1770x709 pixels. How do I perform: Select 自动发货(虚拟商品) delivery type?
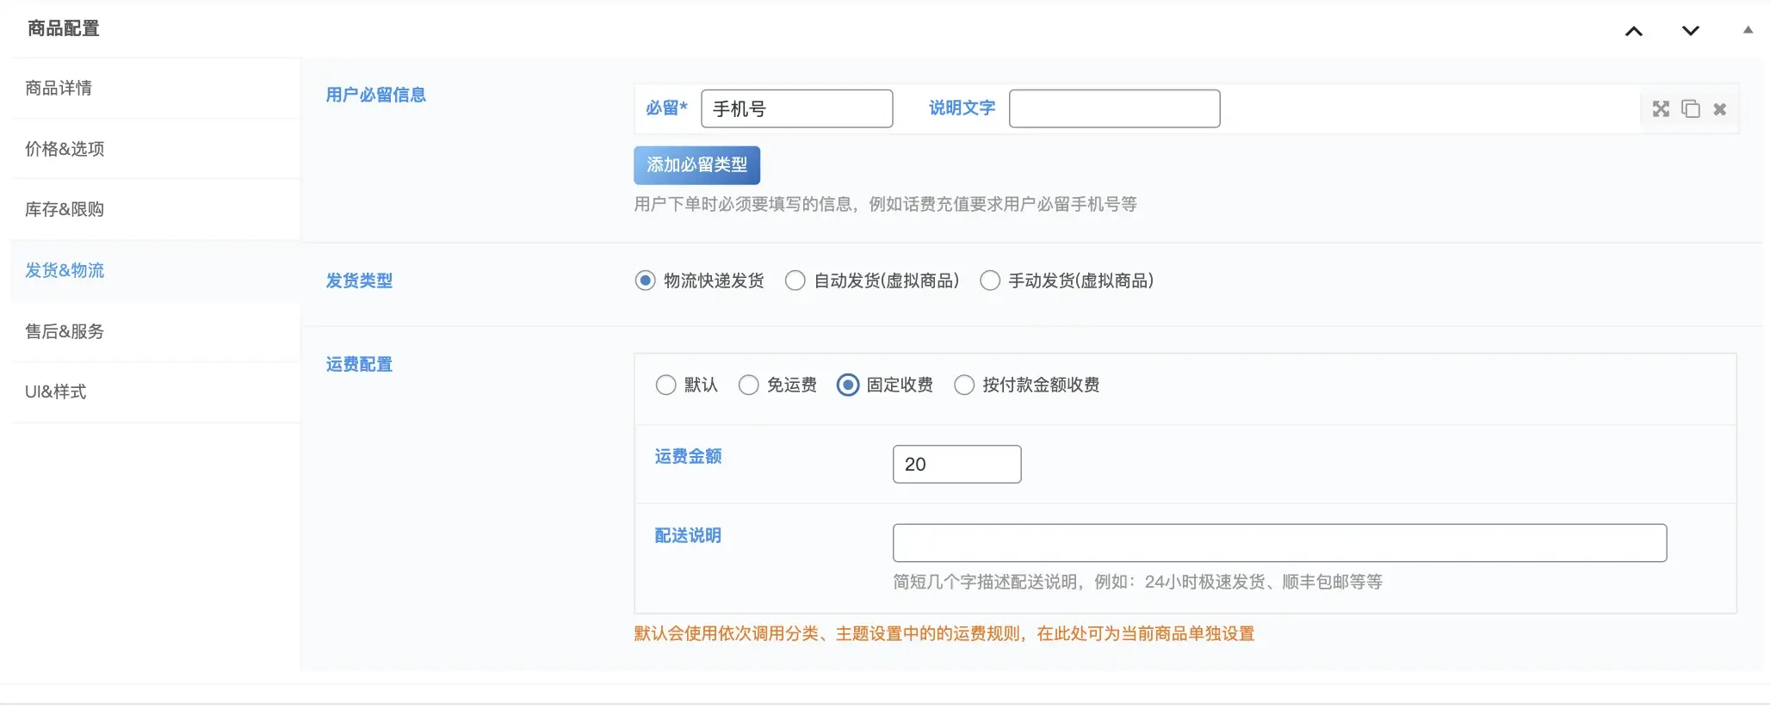coord(795,281)
